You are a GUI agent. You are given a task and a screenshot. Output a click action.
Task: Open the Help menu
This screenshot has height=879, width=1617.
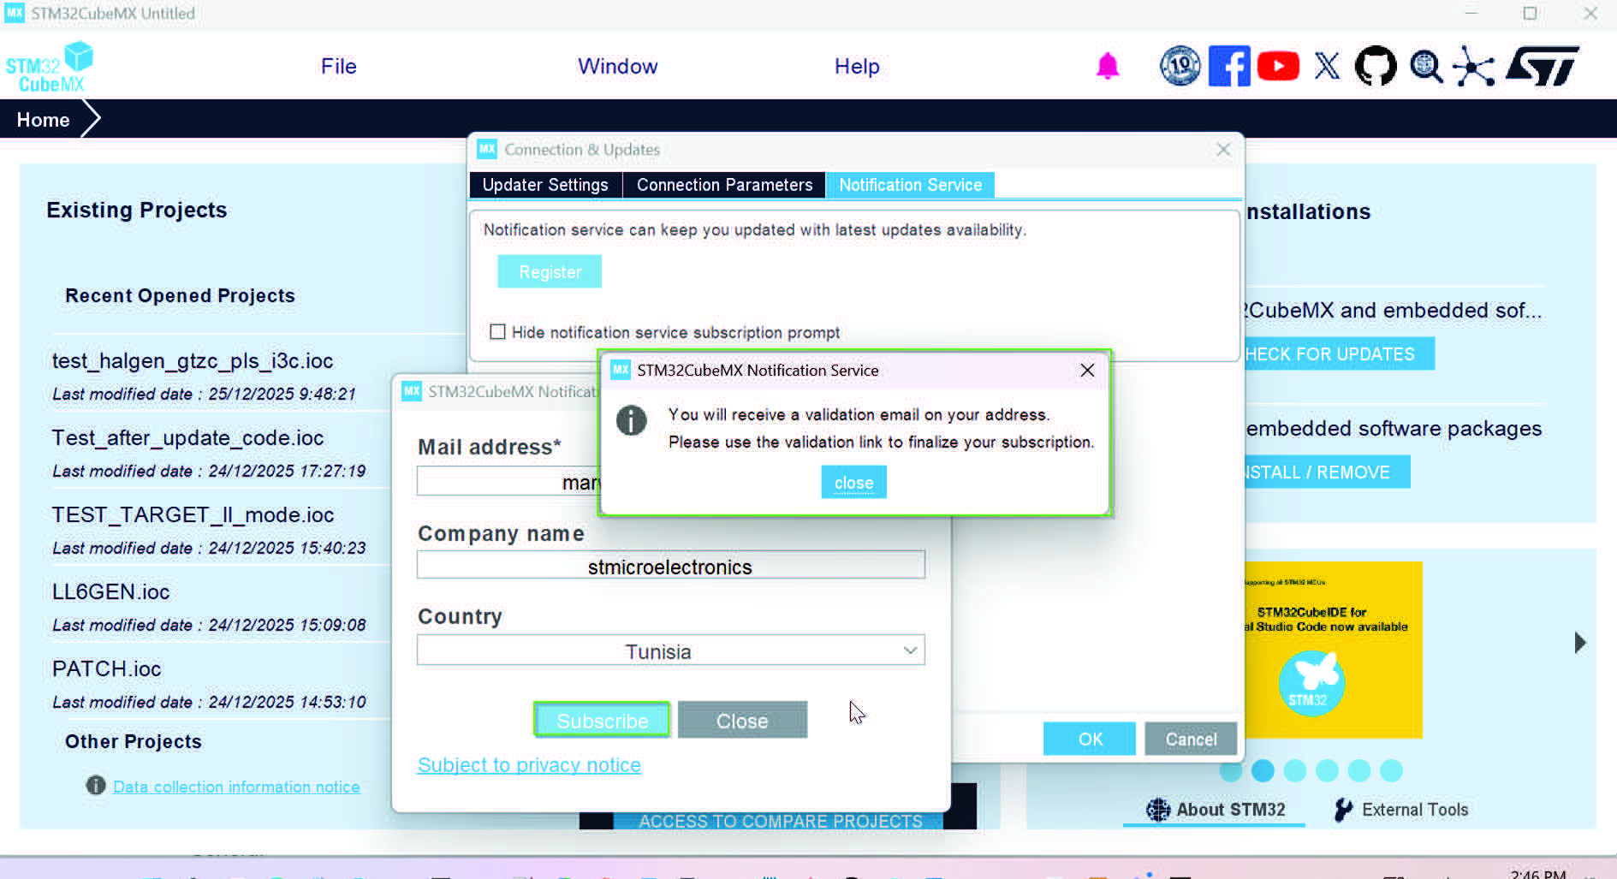(857, 66)
